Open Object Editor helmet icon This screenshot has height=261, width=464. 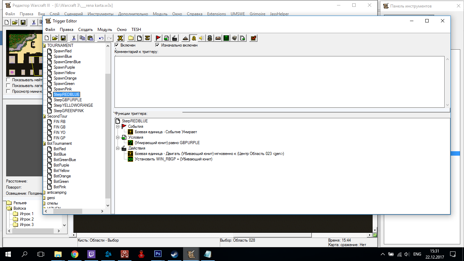[x=210, y=38]
